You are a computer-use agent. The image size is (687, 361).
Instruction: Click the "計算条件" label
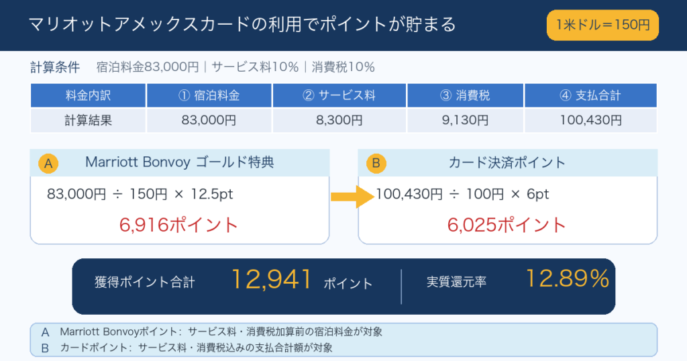(55, 67)
